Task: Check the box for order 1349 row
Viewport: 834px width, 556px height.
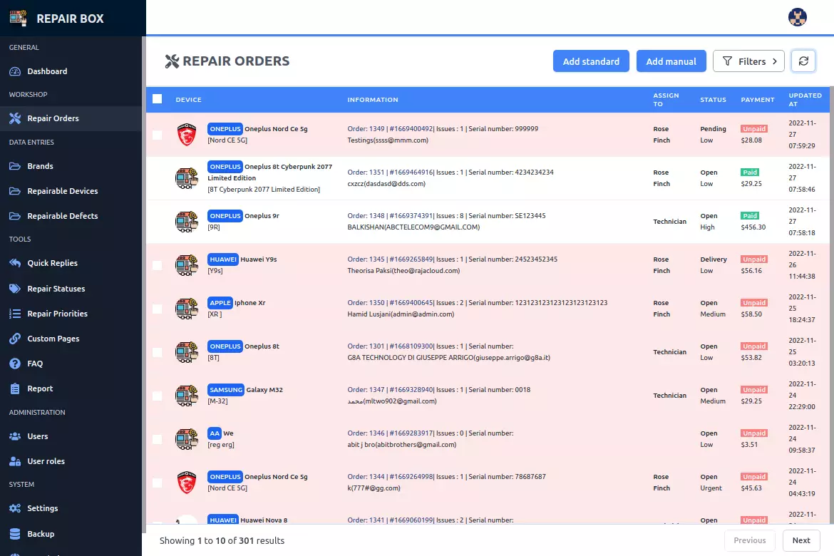Action: coord(158,135)
